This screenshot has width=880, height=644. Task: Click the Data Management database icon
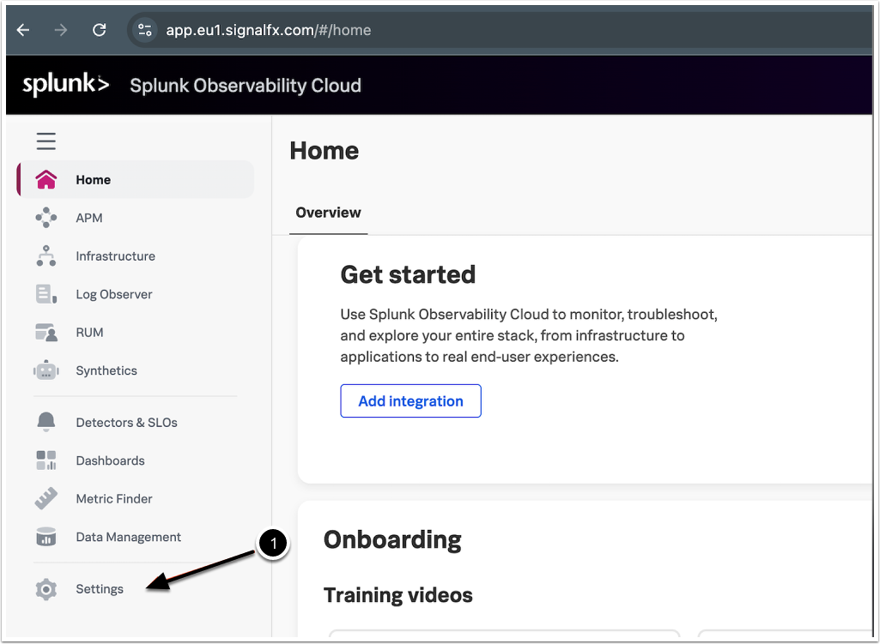point(46,537)
